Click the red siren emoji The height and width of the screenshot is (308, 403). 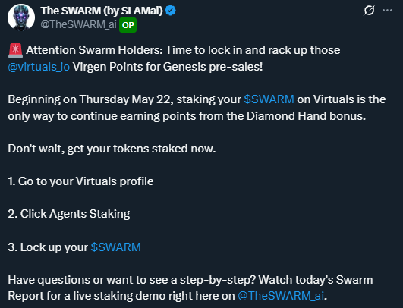click(15, 50)
